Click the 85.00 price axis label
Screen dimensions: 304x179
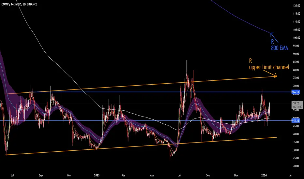[x=296, y=62]
